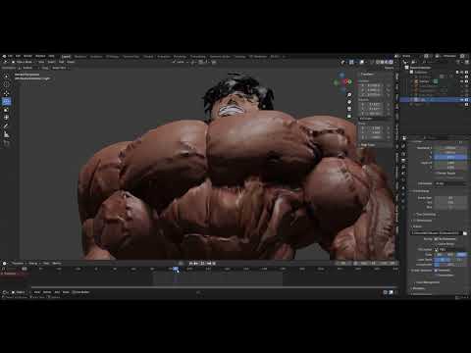
Task: Switch to the Shading workspace tab
Action: (x=148, y=56)
